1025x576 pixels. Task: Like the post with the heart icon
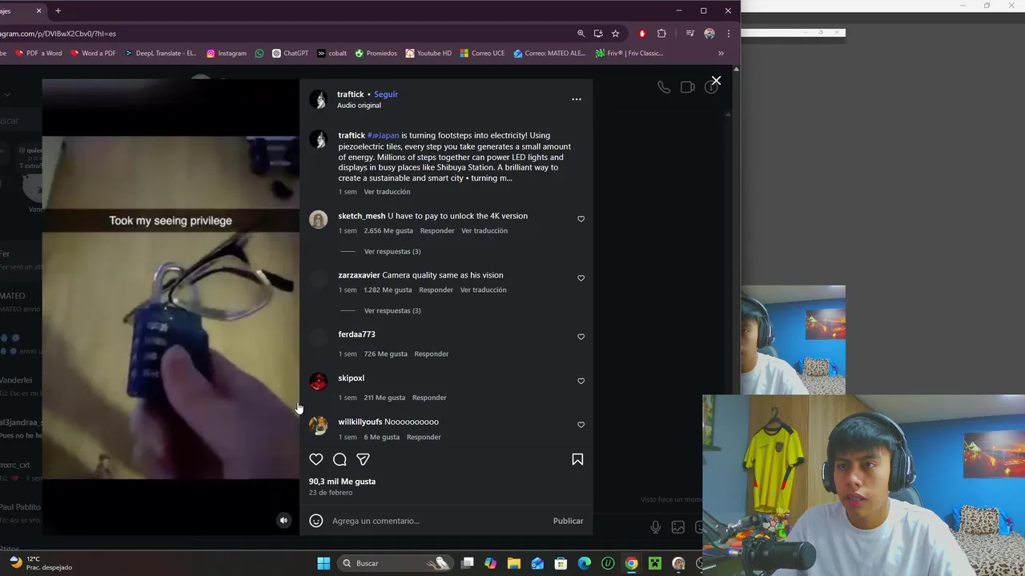tap(316, 459)
